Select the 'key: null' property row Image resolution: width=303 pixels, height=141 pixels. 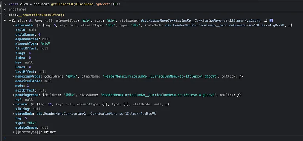coord(24,63)
